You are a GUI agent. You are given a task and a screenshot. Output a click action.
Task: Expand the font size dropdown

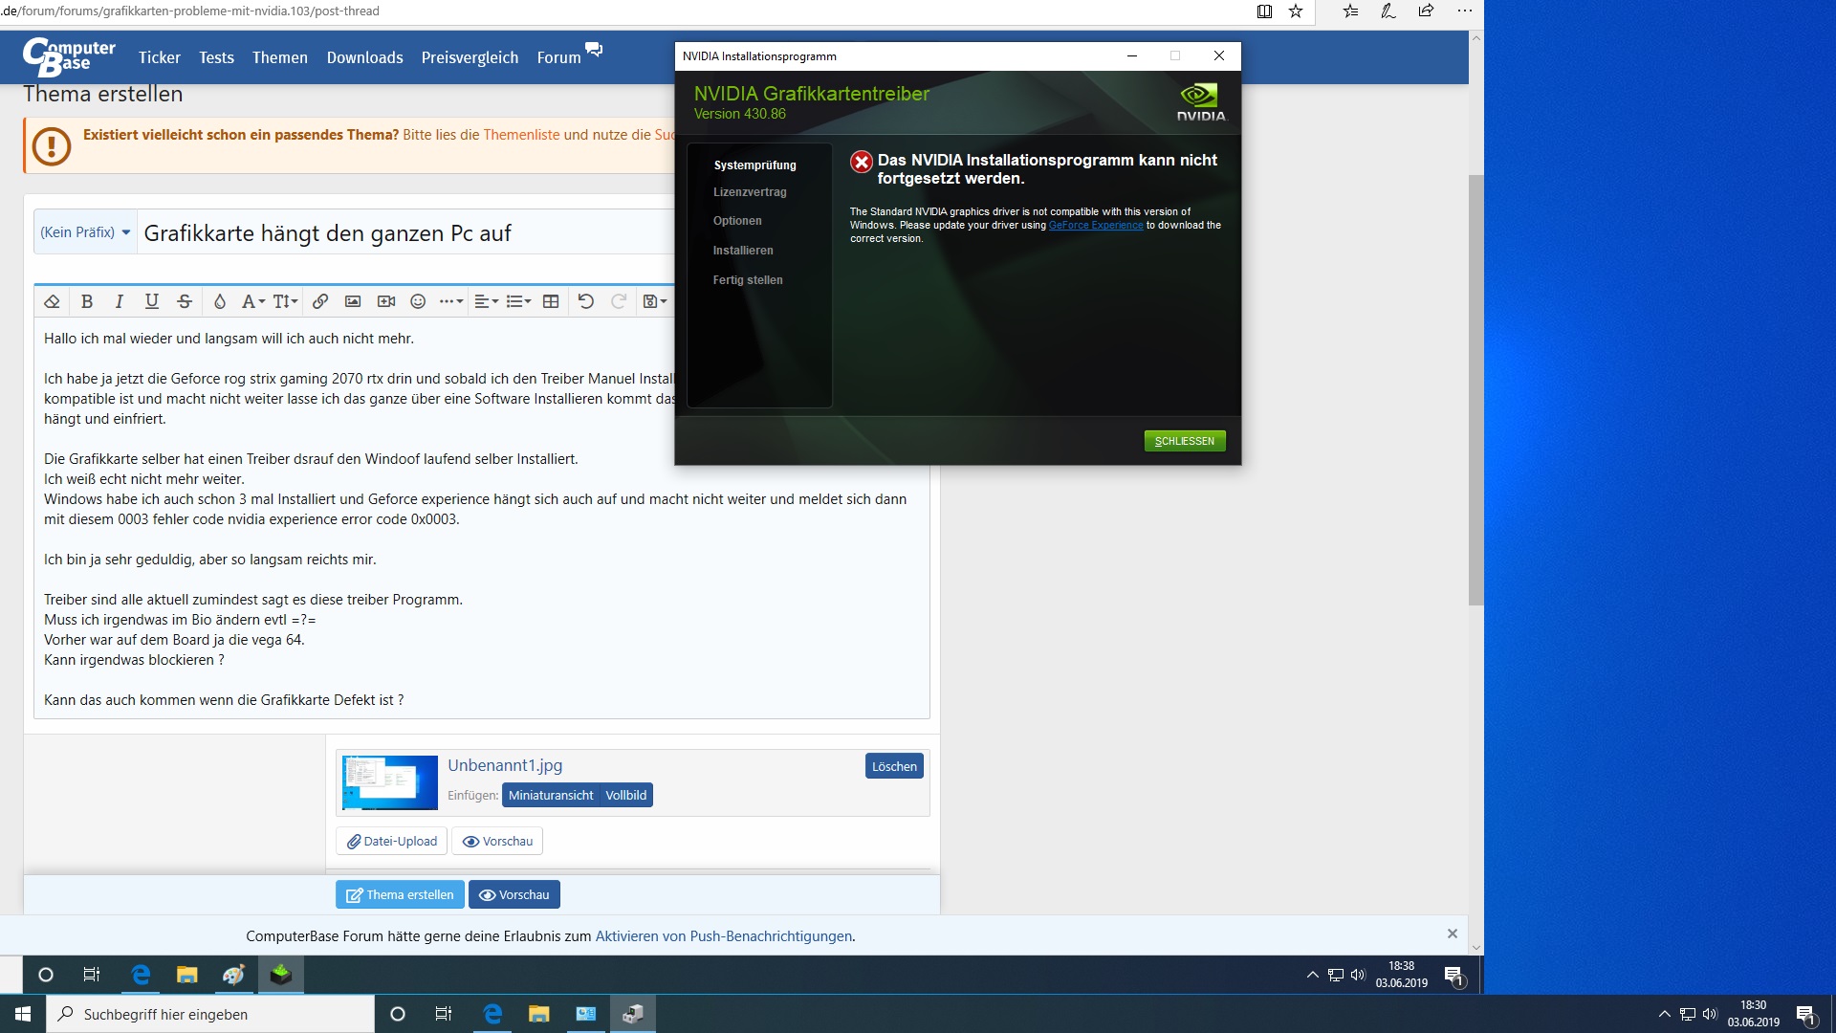pyautogui.click(x=285, y=301)
